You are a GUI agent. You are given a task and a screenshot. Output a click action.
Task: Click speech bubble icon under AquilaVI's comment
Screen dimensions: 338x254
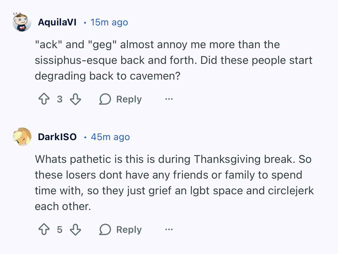(x=105, y=99)
